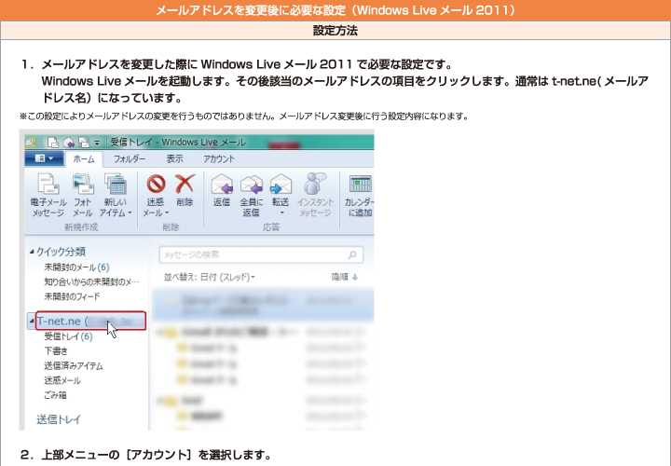671x466 pixels.
Task: Open the 送信済みアイテム folder
Action: (x=74, y=365)
